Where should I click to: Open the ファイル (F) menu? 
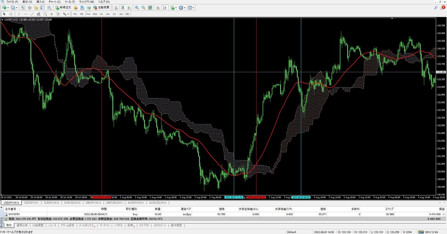[x=12, y=2]
